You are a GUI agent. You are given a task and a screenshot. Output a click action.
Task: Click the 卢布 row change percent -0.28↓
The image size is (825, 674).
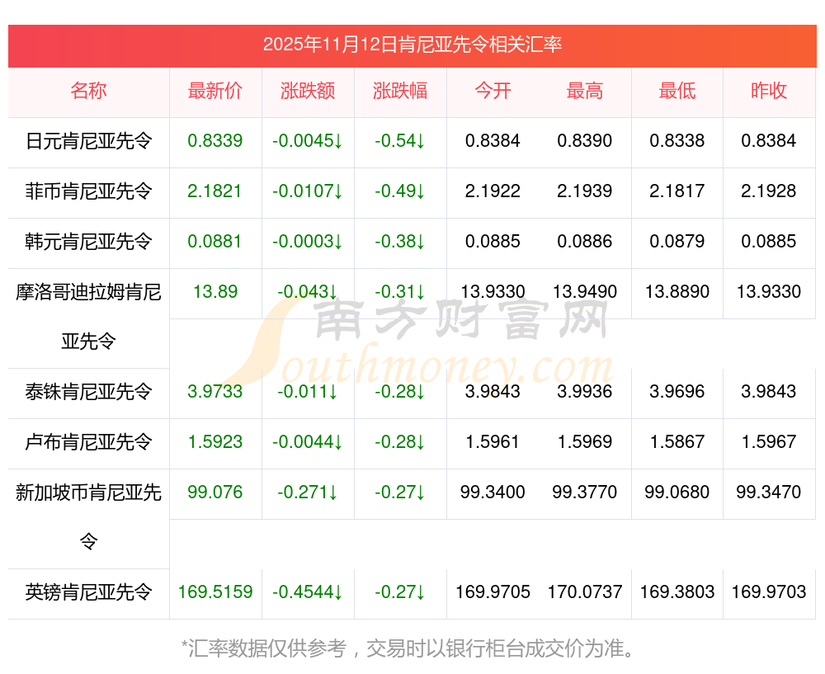[x=400, y=442]
